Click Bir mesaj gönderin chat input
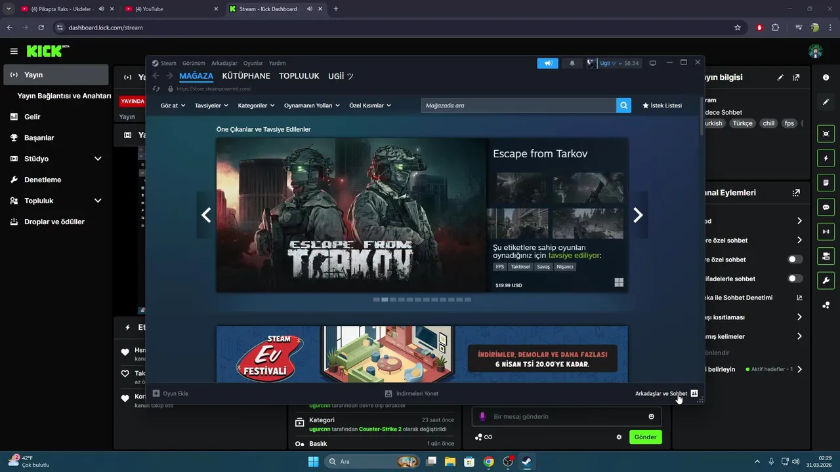Image resolution: width=840 pixels, height=472 pixels. click(x=566, y=416)
